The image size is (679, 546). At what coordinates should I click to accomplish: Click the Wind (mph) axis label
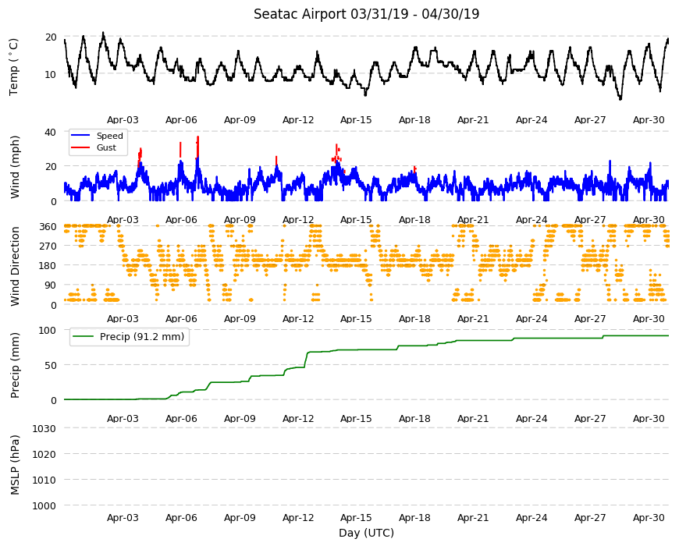[x=15, y=167]
